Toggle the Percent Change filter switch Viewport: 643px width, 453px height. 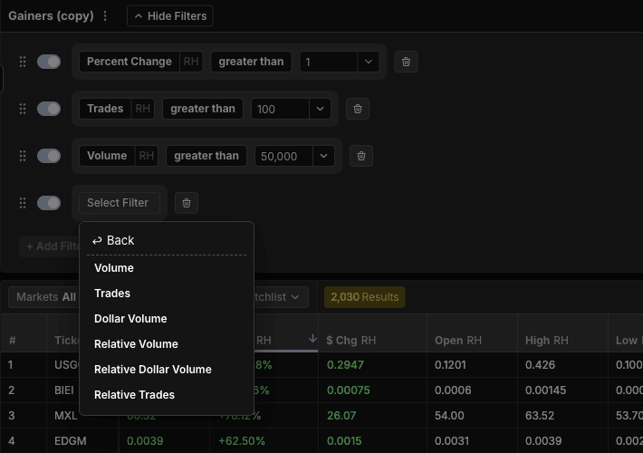point(49,62)
